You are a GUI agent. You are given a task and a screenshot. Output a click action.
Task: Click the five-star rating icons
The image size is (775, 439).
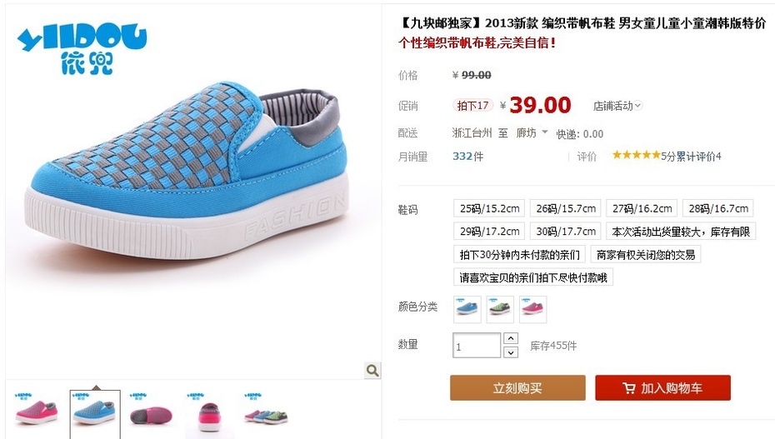click(x=637, y=156)
